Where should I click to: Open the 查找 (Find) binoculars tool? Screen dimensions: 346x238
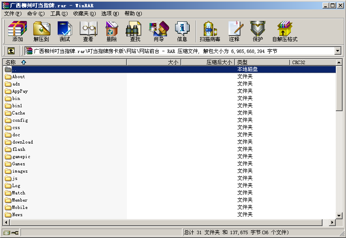tap(135, 32)
